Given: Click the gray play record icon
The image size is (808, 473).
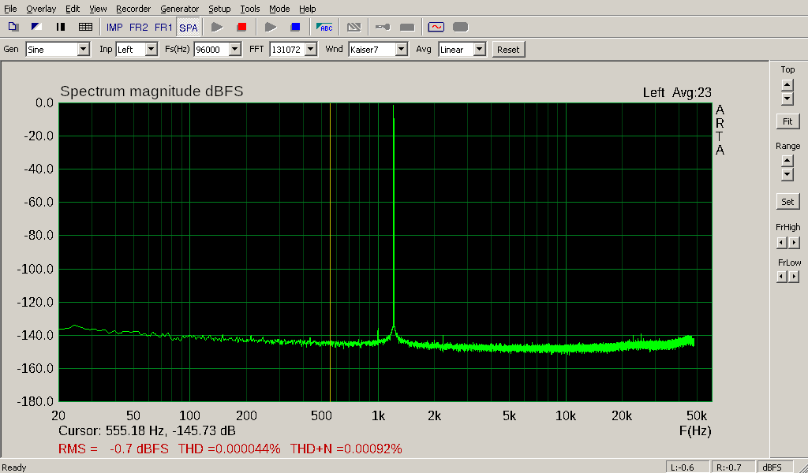Looking at the screenshot, I should tap(217, 27).
